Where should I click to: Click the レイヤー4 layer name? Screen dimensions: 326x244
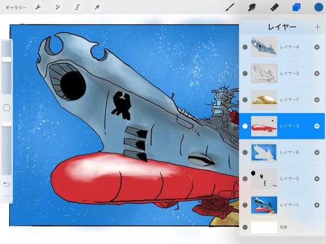[x=289, y=47]
